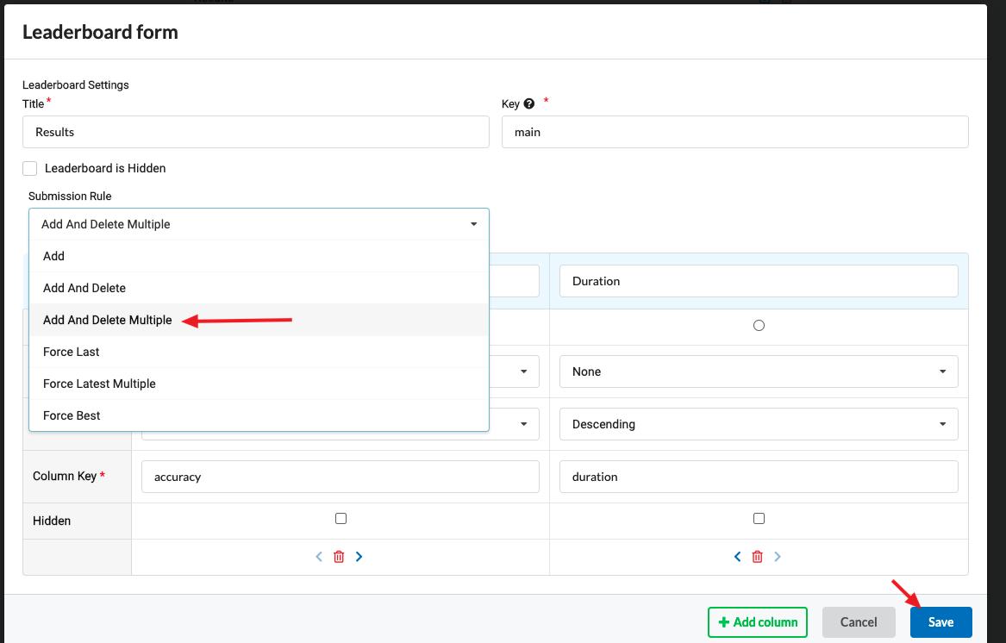Click the Save button
1006x643 pixels.
[940, 622]
